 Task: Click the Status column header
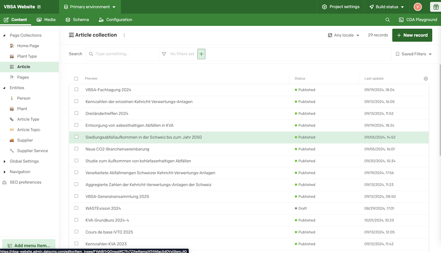300,78
